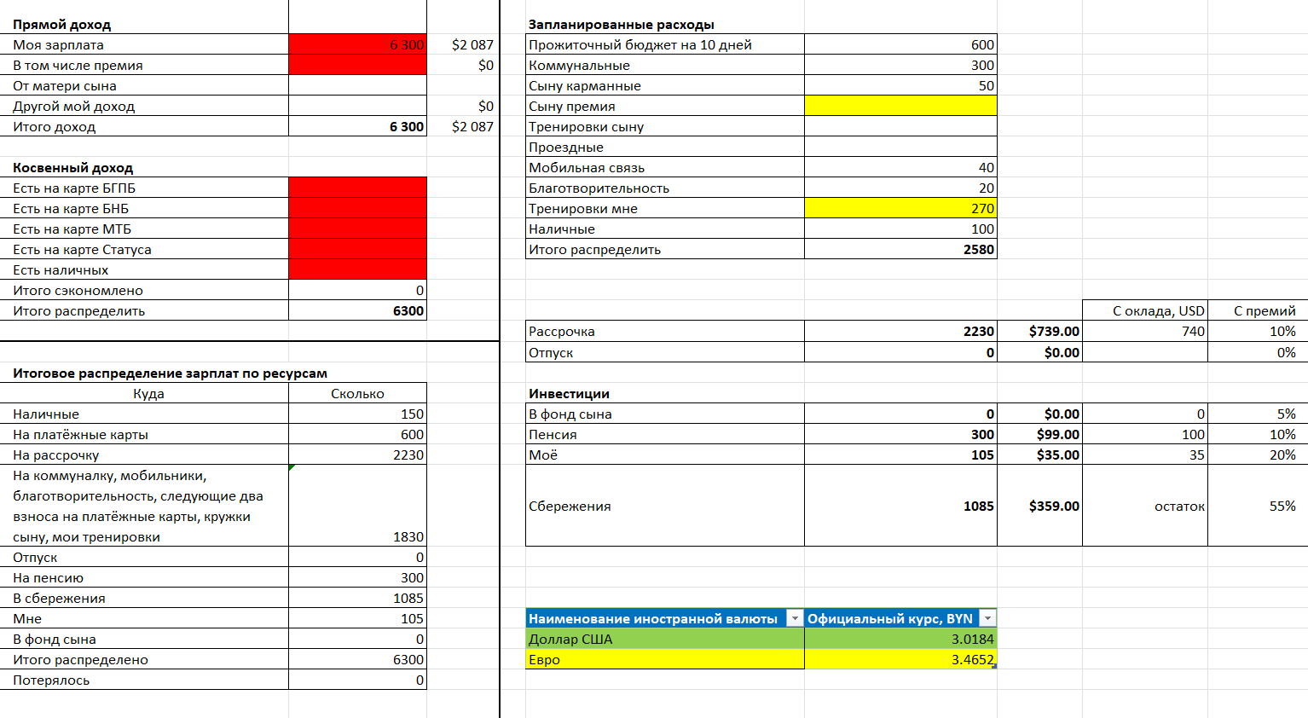Click the "Прямой доход" section heading
Screen dimensions: 1308x718
click(62, 25)
